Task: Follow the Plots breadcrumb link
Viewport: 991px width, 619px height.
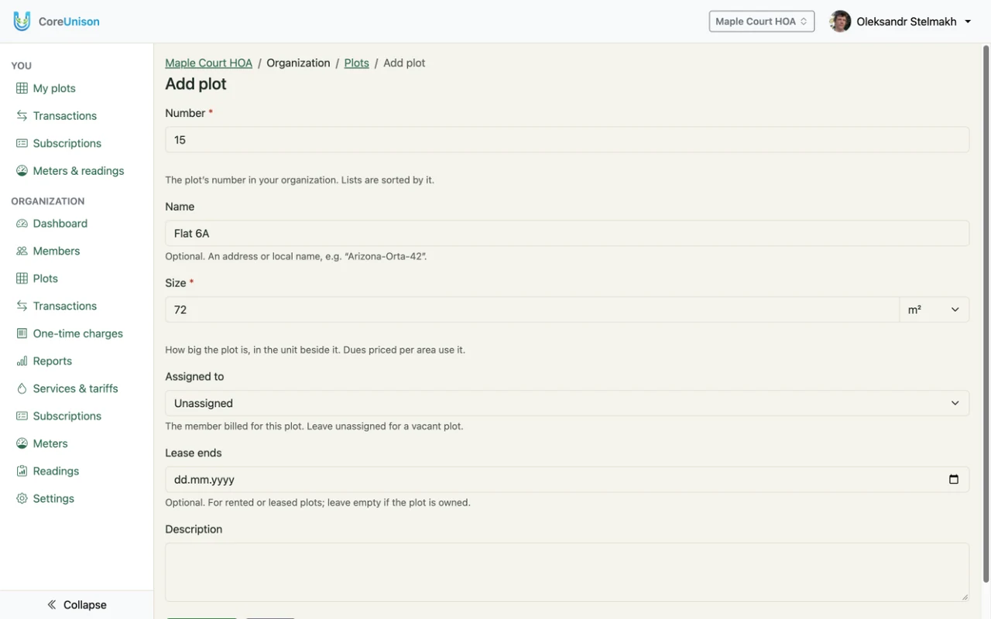Action: (x=357, y=63)
